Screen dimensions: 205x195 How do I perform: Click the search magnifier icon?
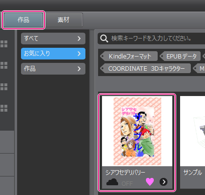(x=104, y=39)
